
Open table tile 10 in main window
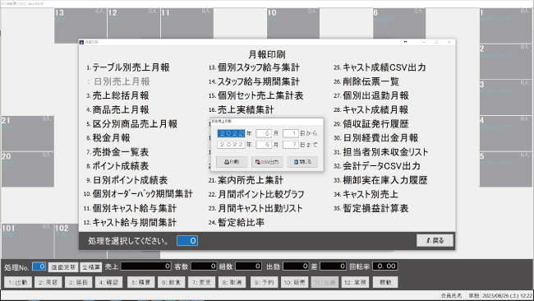tap(293, 23)
